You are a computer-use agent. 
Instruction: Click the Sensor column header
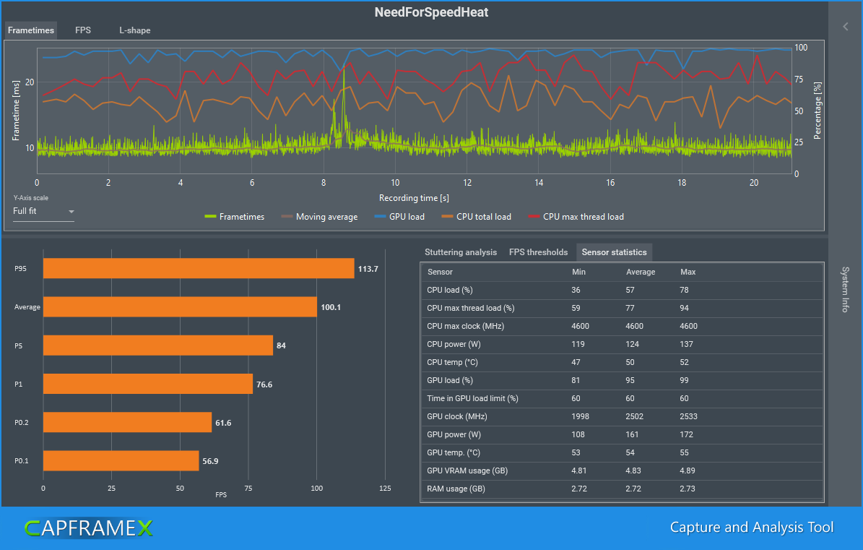(x=441, y=272)
